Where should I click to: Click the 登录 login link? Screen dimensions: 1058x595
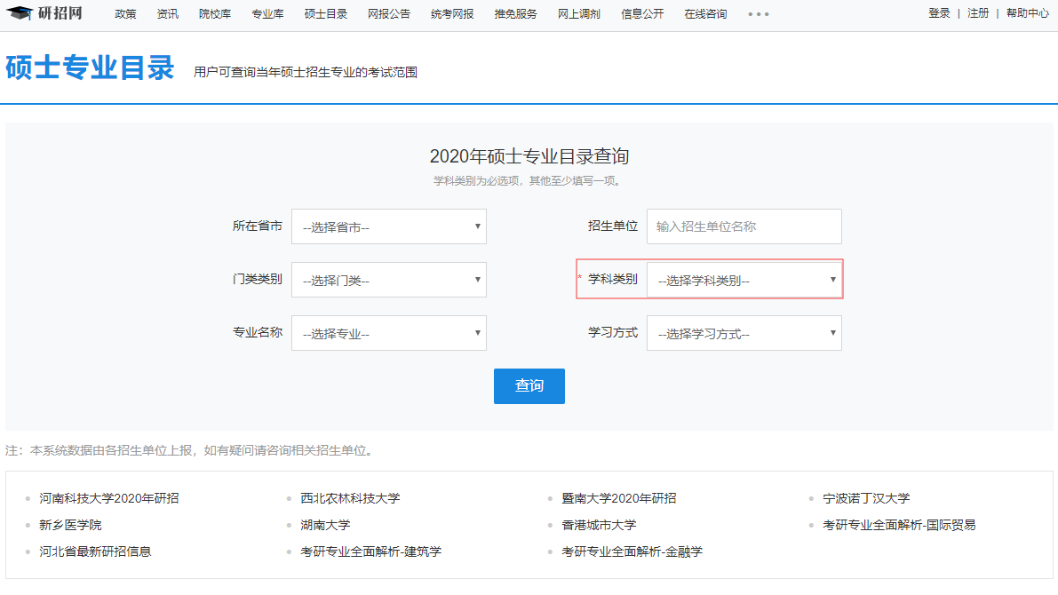tap(939, 13)
